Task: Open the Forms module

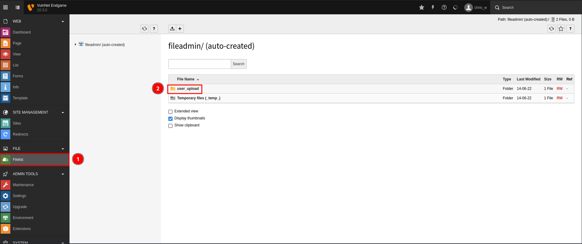Action: 35,76
